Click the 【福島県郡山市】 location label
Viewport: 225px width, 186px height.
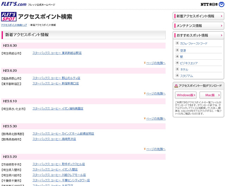coord(12,79)
